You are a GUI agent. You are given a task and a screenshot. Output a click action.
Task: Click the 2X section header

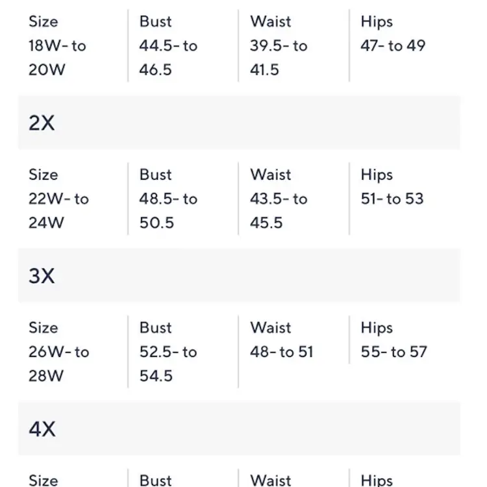[x=42, y=123]
